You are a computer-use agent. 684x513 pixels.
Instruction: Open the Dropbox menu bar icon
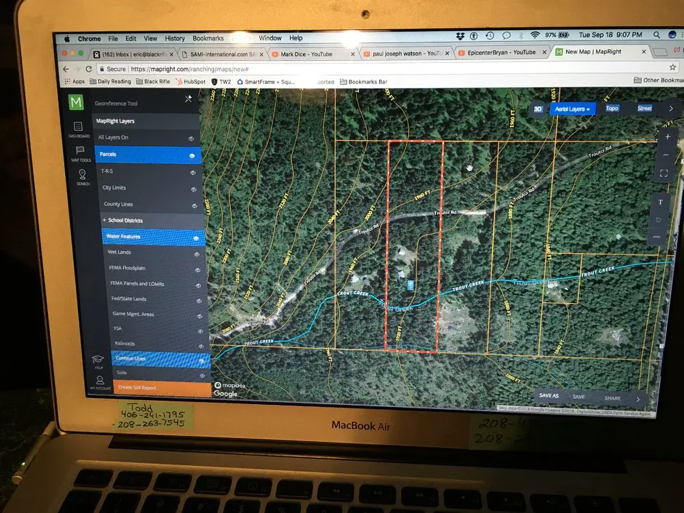point(460,36)
